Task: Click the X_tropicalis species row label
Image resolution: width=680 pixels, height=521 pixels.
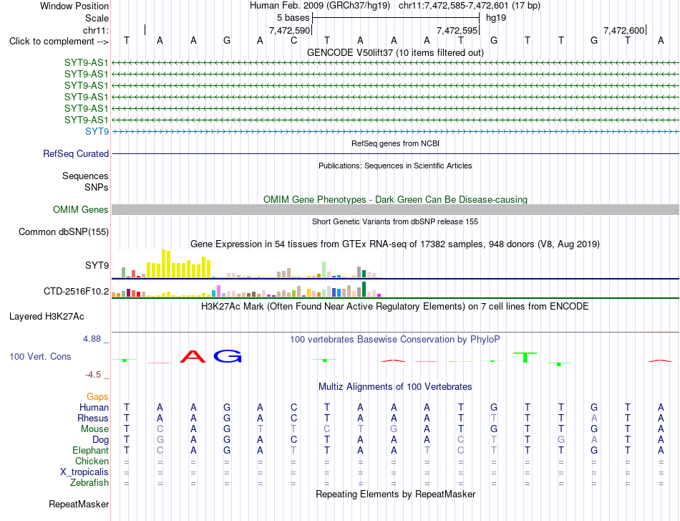Action: pos(84,472)
